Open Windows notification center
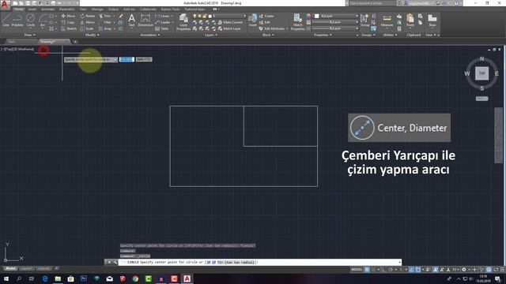Image resolution: width=506 pixels, height=284 pixels. coord(497,278)
